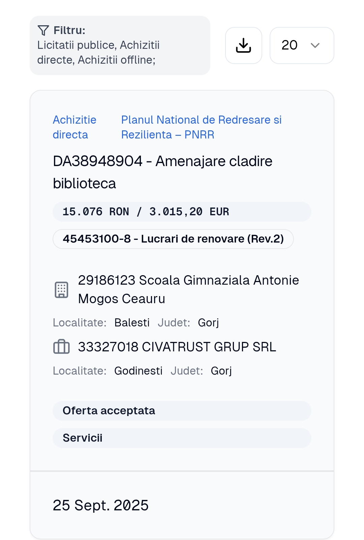Open the Filtru filter summary box
Image resolution: width=364 pixels, height=540 pixels.
click(x=120, y=45)
